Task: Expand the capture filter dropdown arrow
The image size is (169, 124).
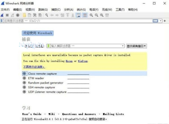Action: [123, 46]
